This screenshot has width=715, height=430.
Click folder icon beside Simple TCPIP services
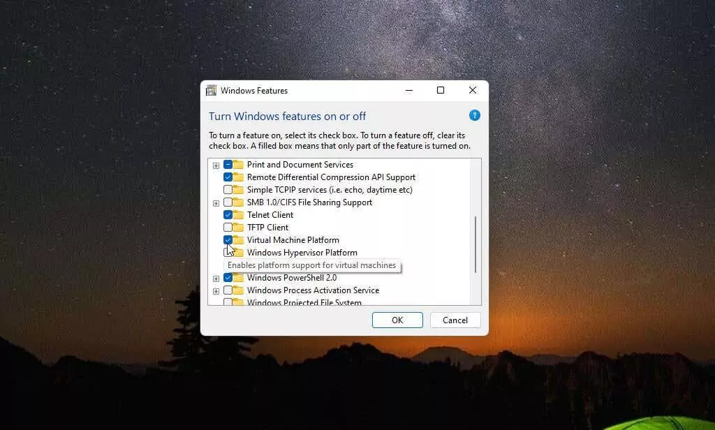[238, 190]
